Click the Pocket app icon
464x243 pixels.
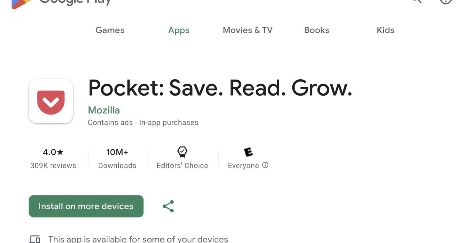51,101
